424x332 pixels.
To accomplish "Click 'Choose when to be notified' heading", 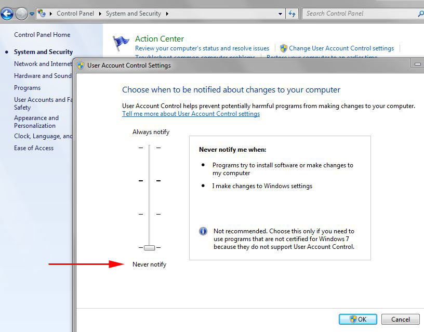I will point(231,90).
